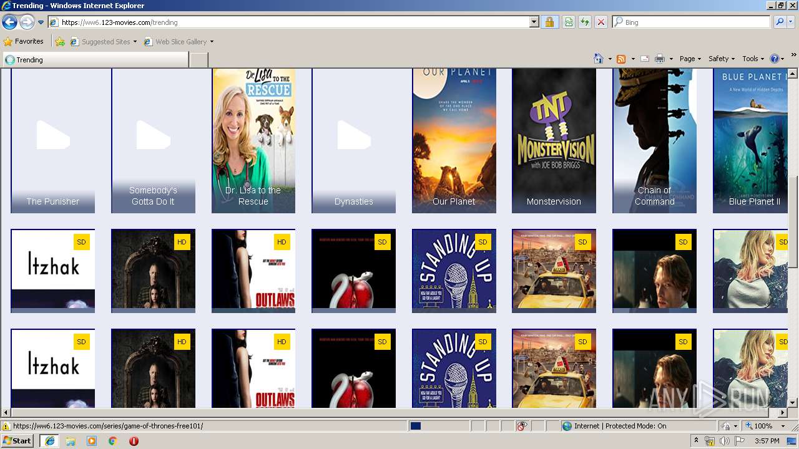Image resolution: width=799 pixels, height=449 pixels.
Task: Click the browser Forward arrow button
Action: [x=27, y=22]
